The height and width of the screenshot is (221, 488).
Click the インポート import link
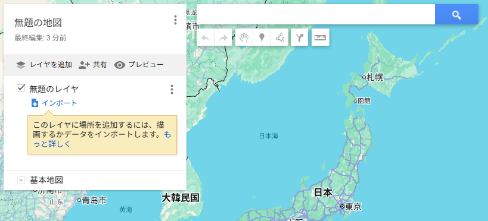tap(54, 103)
